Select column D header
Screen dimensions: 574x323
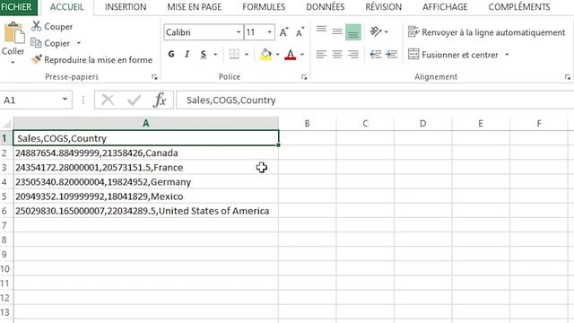coord(422,124)
